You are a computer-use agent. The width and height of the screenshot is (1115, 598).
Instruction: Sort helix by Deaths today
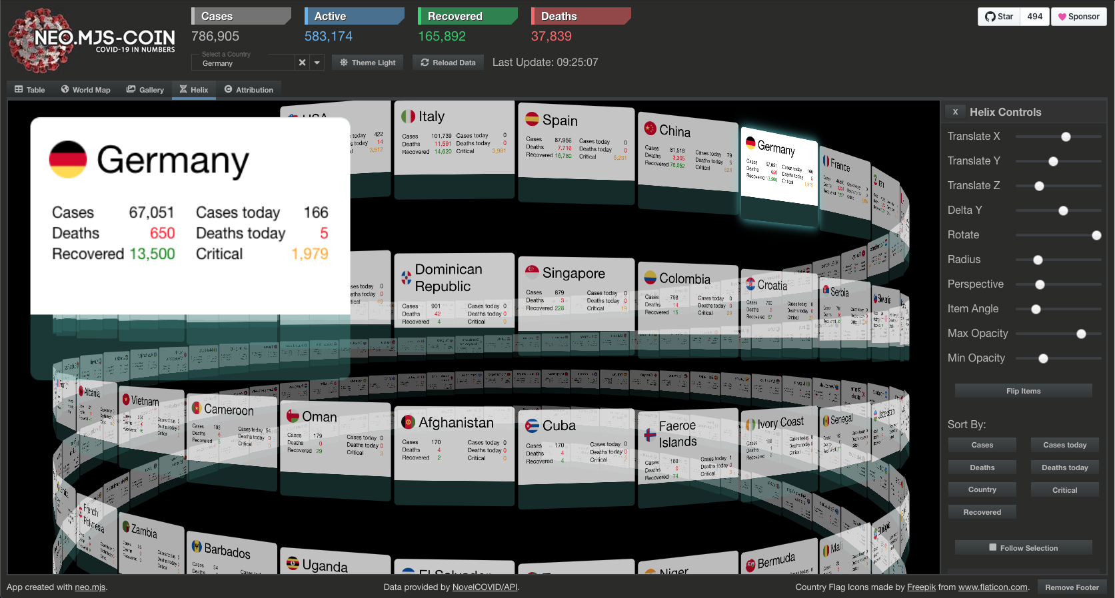(x=1064, y=467)
